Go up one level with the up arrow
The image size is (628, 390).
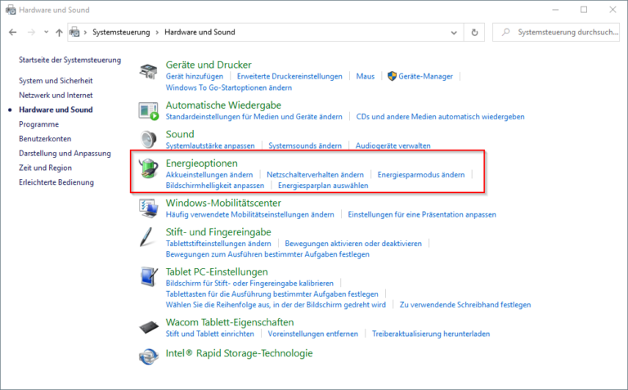tap(59, 33)
